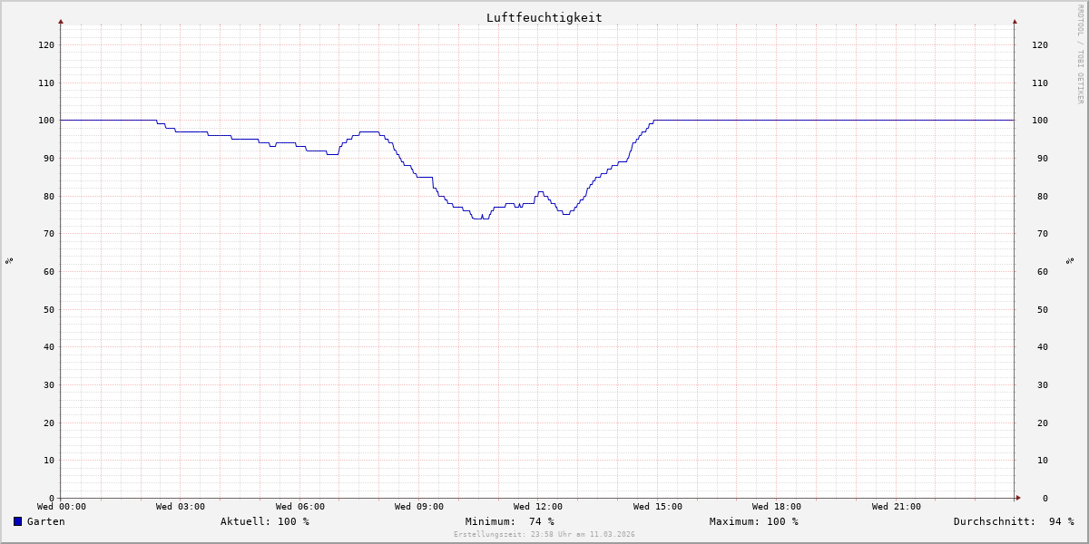Click the Wed 00:00 time axis label

[x=62, y=507]
